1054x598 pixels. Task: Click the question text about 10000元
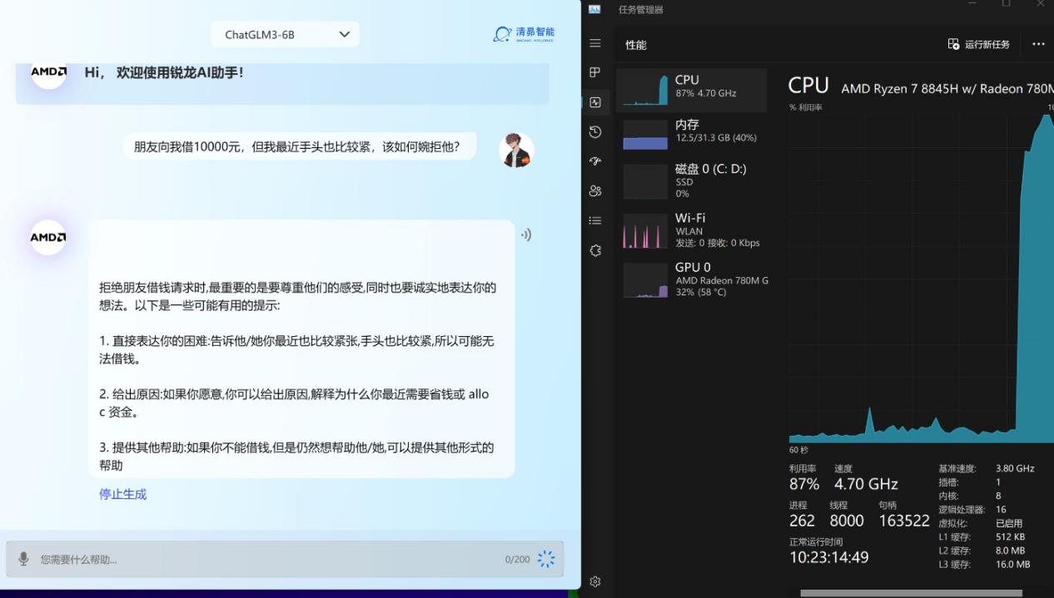click(296, 147)
